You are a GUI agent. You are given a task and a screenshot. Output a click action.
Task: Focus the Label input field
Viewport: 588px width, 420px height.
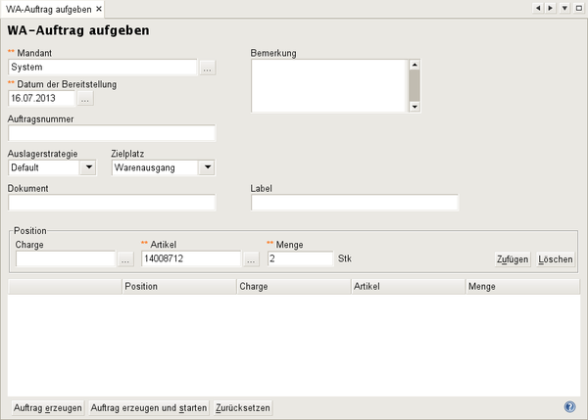355,203
